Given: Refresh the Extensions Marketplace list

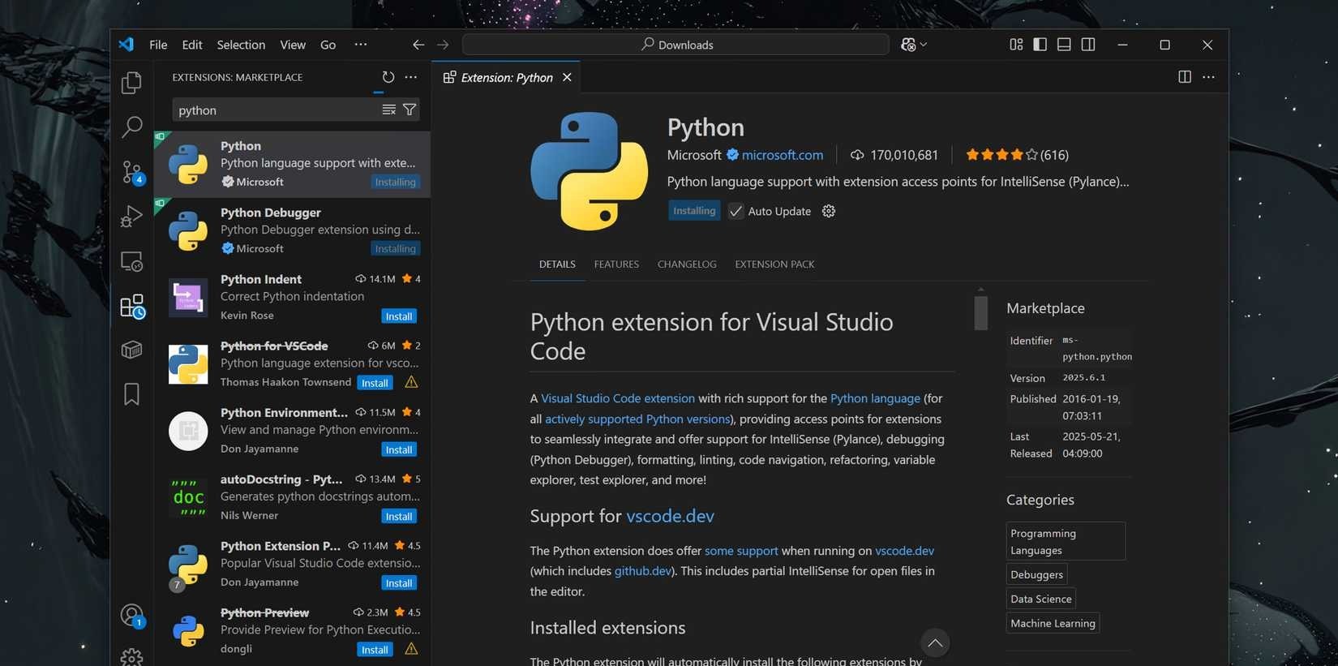Looking at the screenshot, I should (388, 77).
